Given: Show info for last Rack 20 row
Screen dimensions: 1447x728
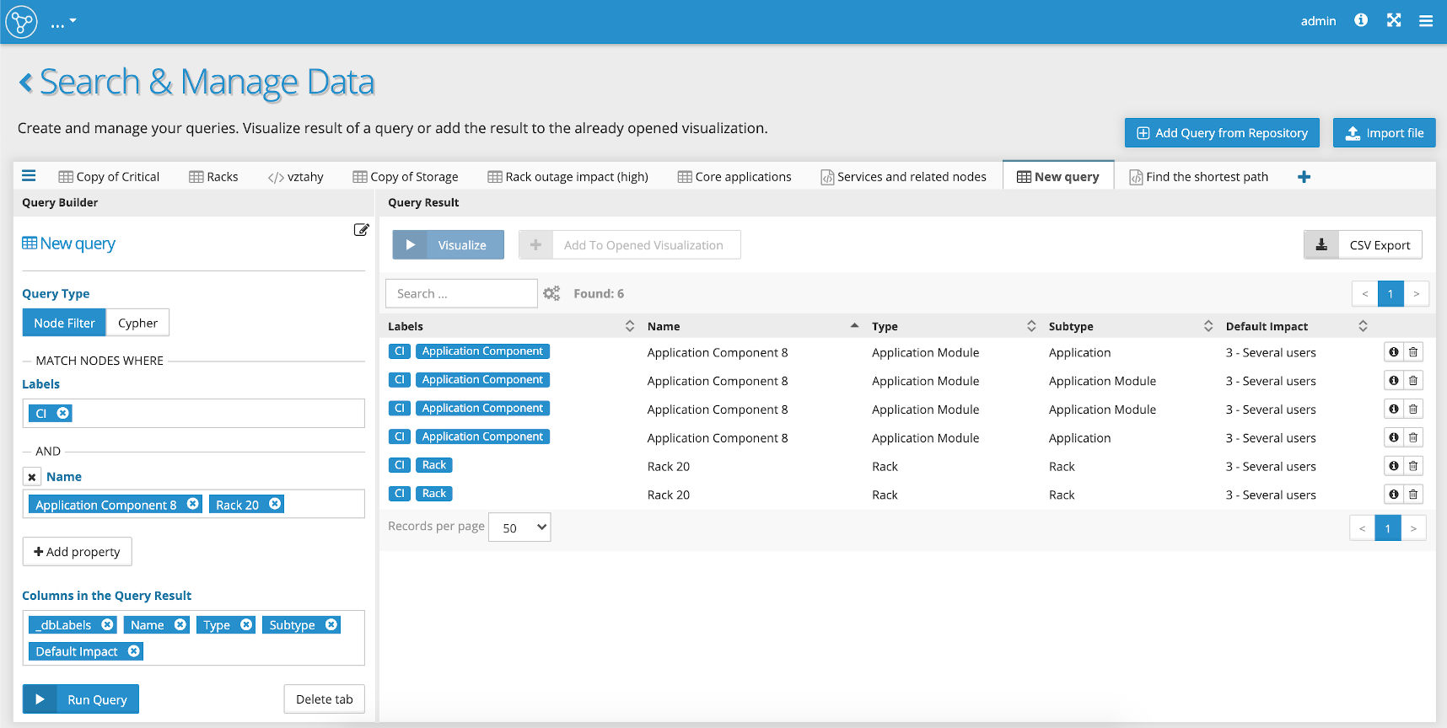Looking at the screenshot, I should click(x=1394, y=495).
